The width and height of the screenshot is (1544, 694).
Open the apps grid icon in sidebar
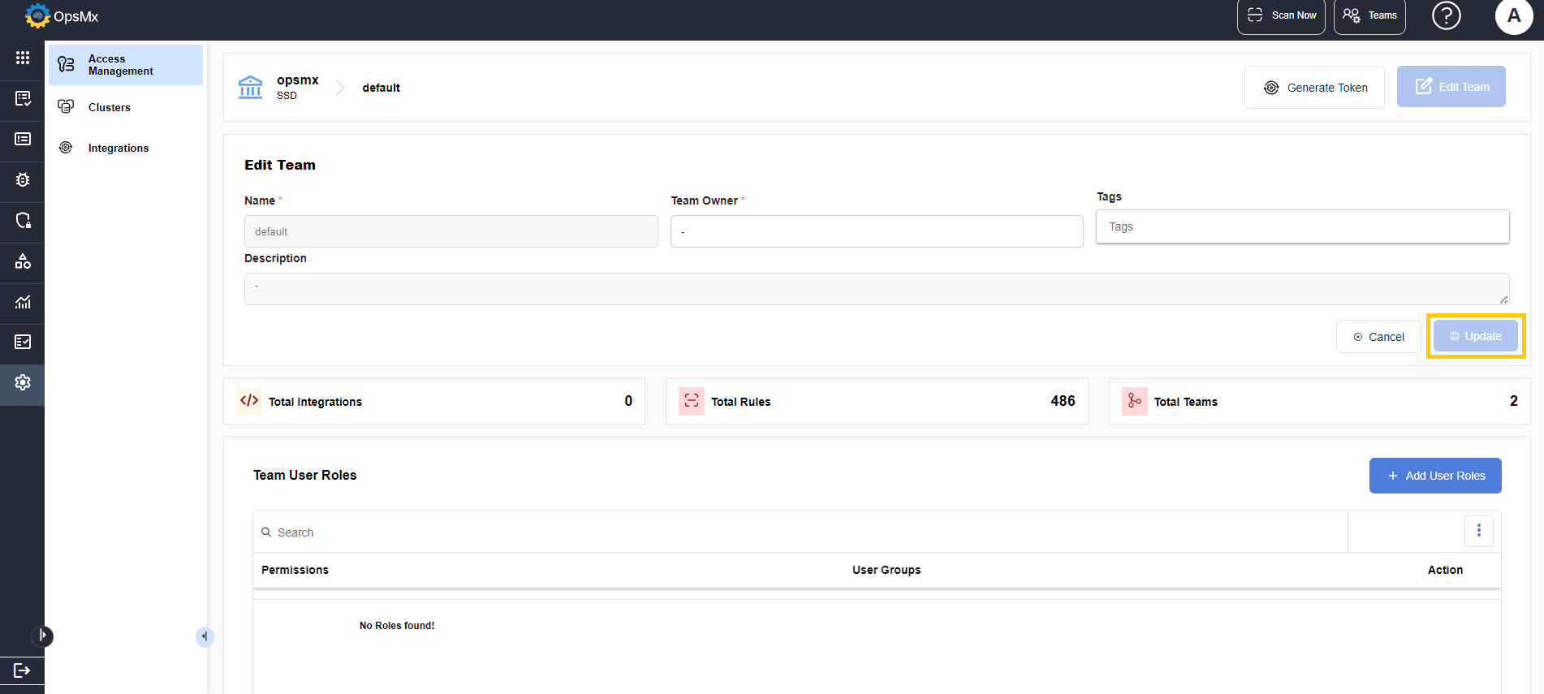tap(23, 58)
